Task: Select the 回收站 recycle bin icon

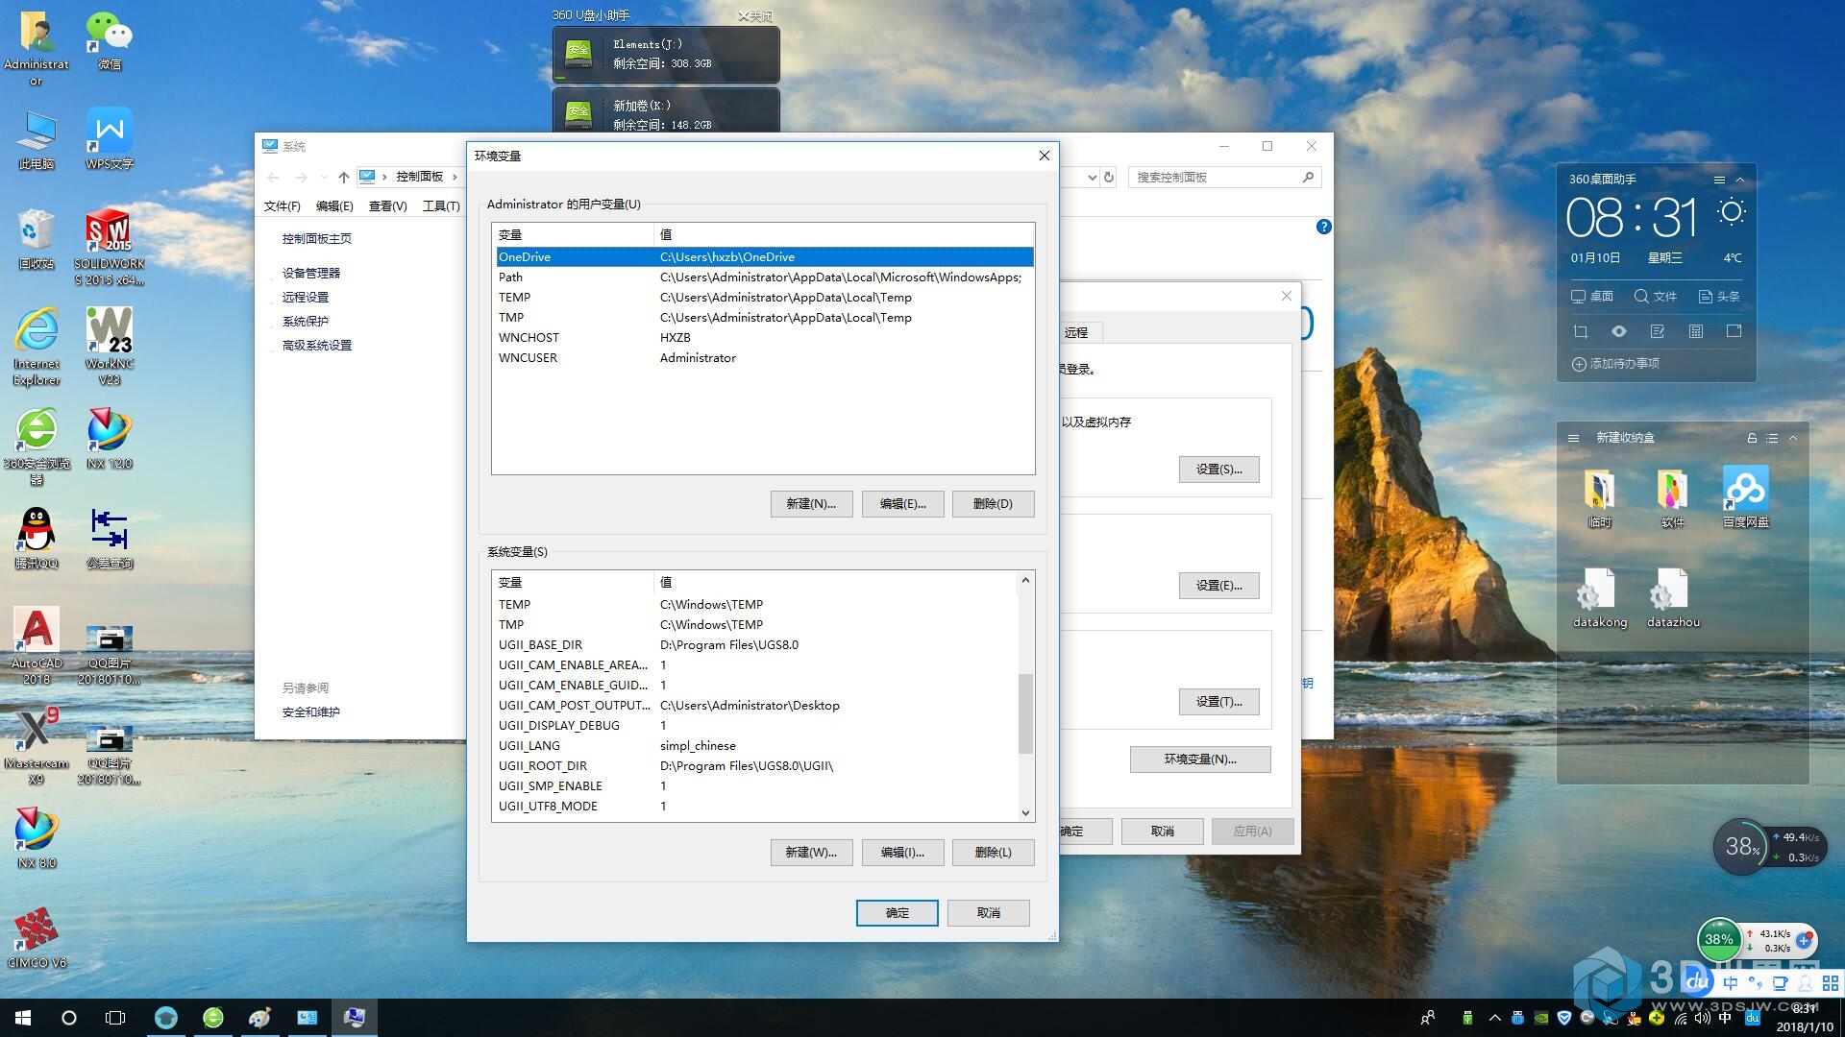Action: 37,239
